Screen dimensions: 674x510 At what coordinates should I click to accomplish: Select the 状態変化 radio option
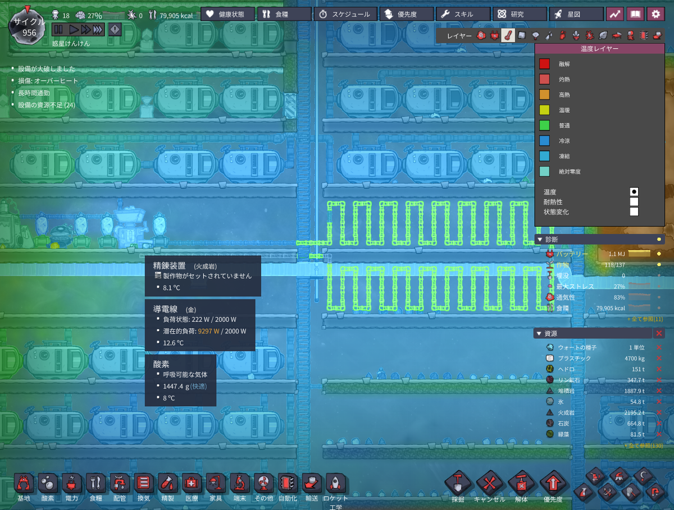pos(634,212)
